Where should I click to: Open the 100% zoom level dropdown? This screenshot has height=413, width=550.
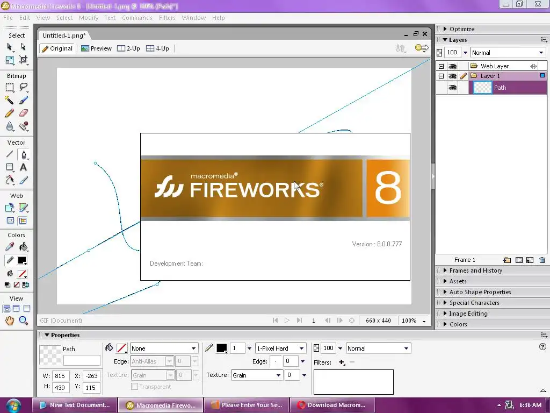[414, 321]
